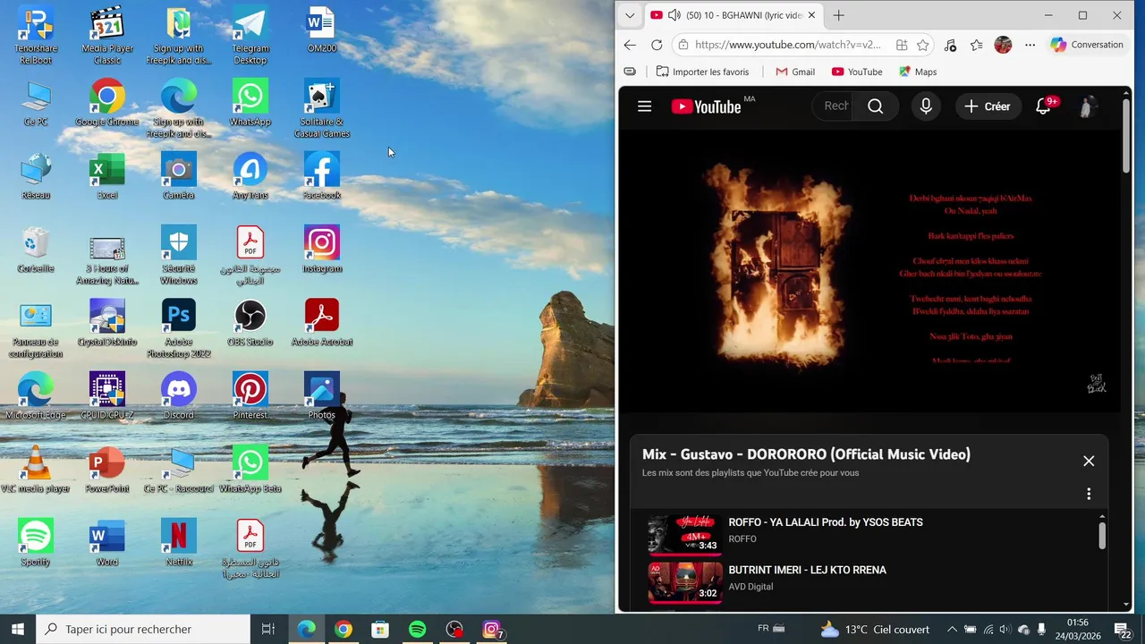Open the Mix playlist three-dot menu
This screenshot has width=1145, height=644.
pos(1089,494)
